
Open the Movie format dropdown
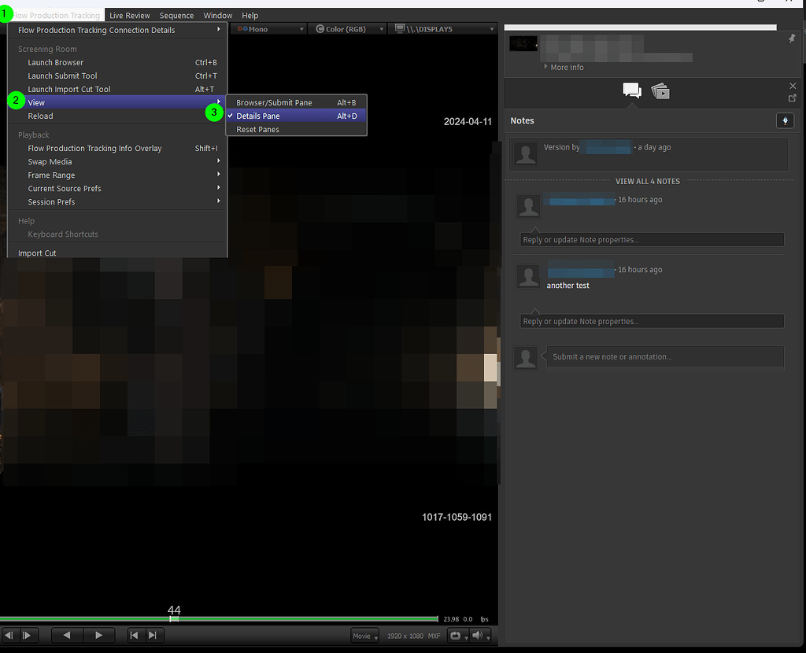tap(364, 635)
